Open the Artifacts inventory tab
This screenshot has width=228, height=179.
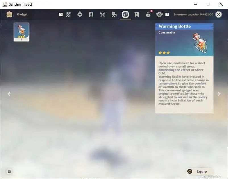[x=80, y=14]
